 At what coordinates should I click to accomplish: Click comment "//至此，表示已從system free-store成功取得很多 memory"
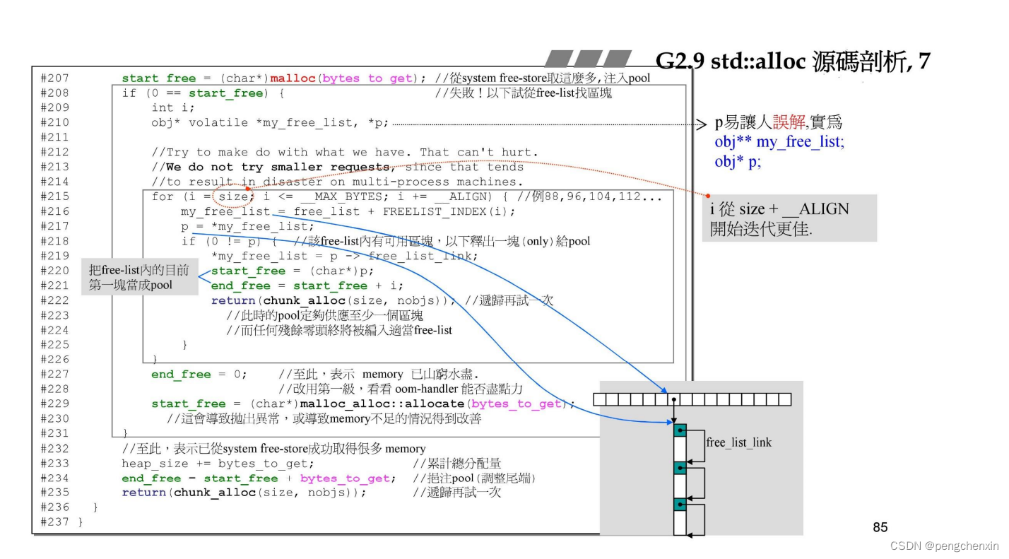274,448
